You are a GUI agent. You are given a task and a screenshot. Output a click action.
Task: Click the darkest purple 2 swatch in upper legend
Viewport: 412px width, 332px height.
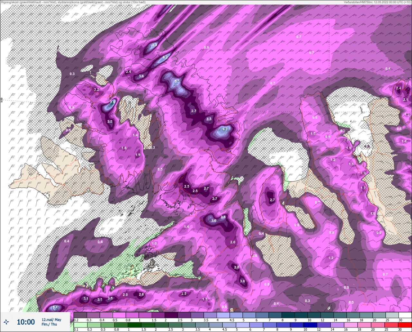pyautogui.click(x=171, y=315)
